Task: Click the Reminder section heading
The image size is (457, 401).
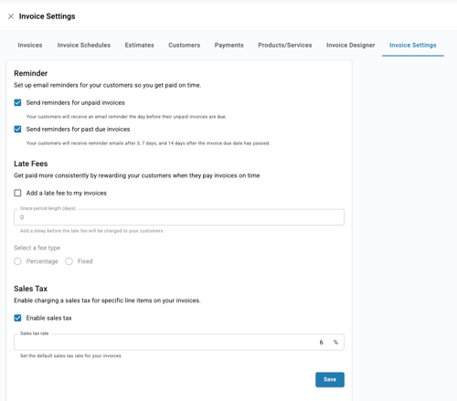Action: 31,73
